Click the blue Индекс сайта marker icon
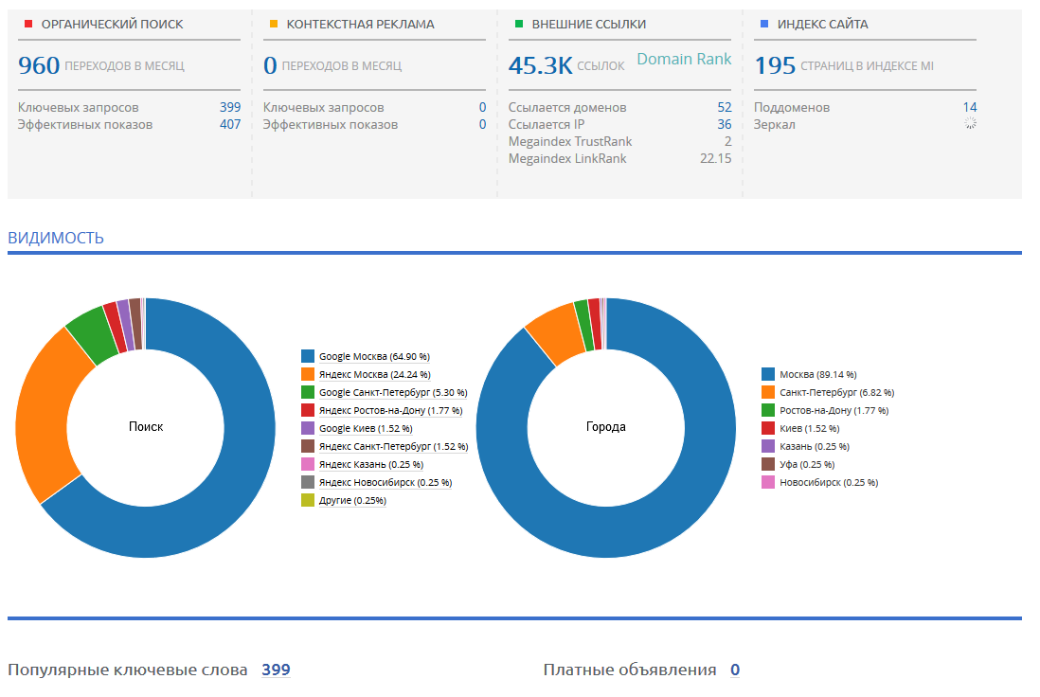1040x697 pixels. click(764, 24)
